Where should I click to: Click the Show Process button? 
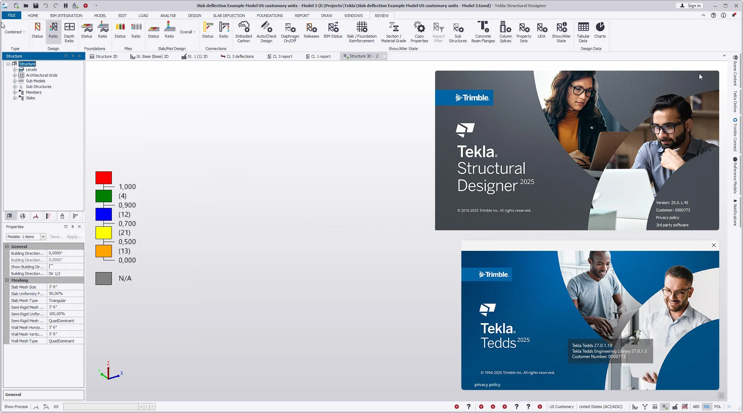click(x=16, y=407)
